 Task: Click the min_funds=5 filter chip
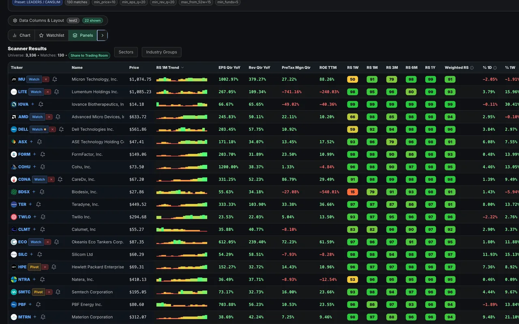point(228,2)
